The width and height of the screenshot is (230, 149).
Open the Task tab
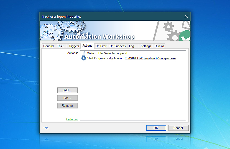point(60,46)
